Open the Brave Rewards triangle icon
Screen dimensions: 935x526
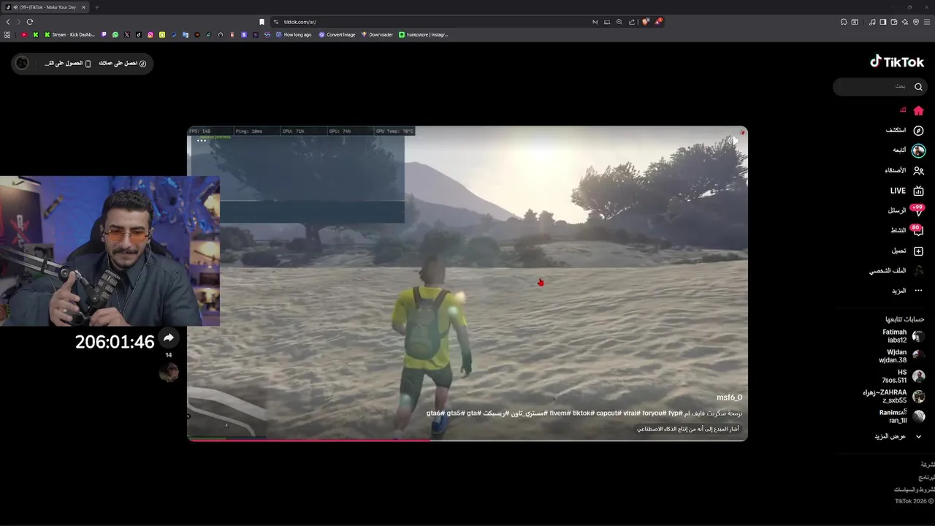point(657,22)
